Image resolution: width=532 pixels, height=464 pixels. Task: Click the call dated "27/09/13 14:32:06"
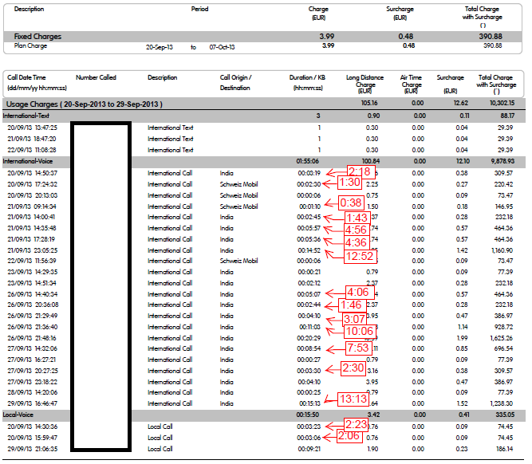coord(32,348)
